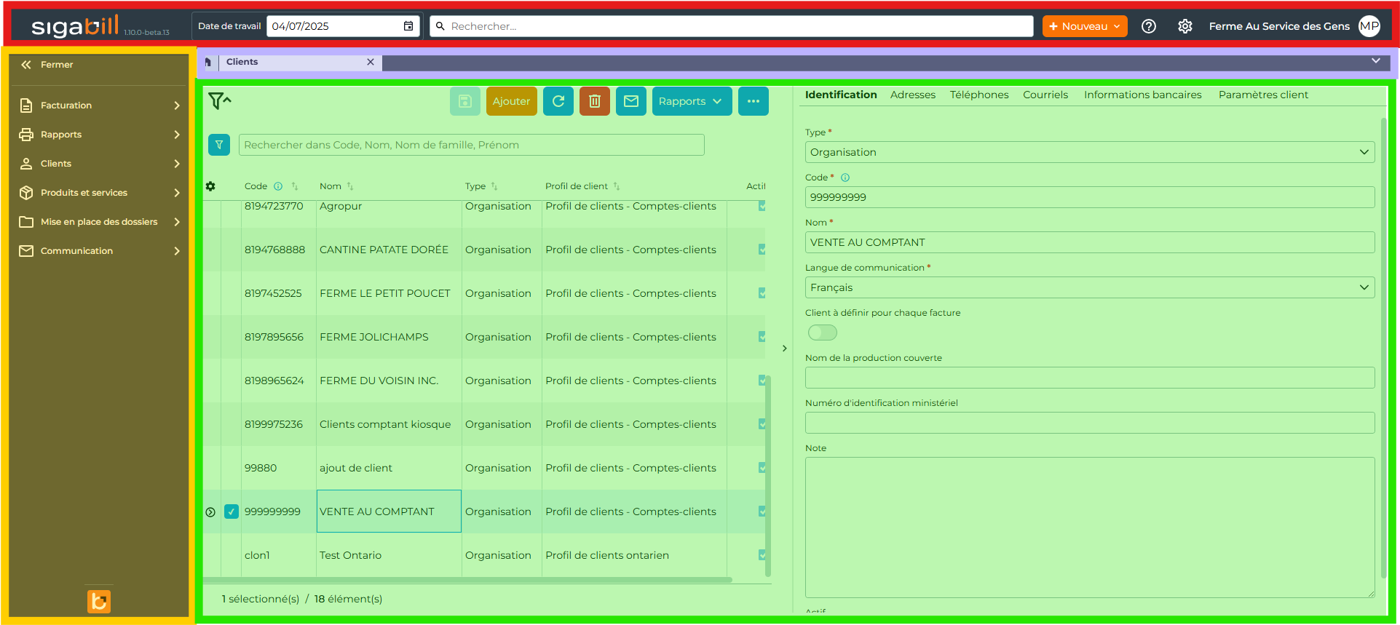Open the Type dropdown
The width and height of the screenshot is (1400, 625).
tap(1090, 152)
